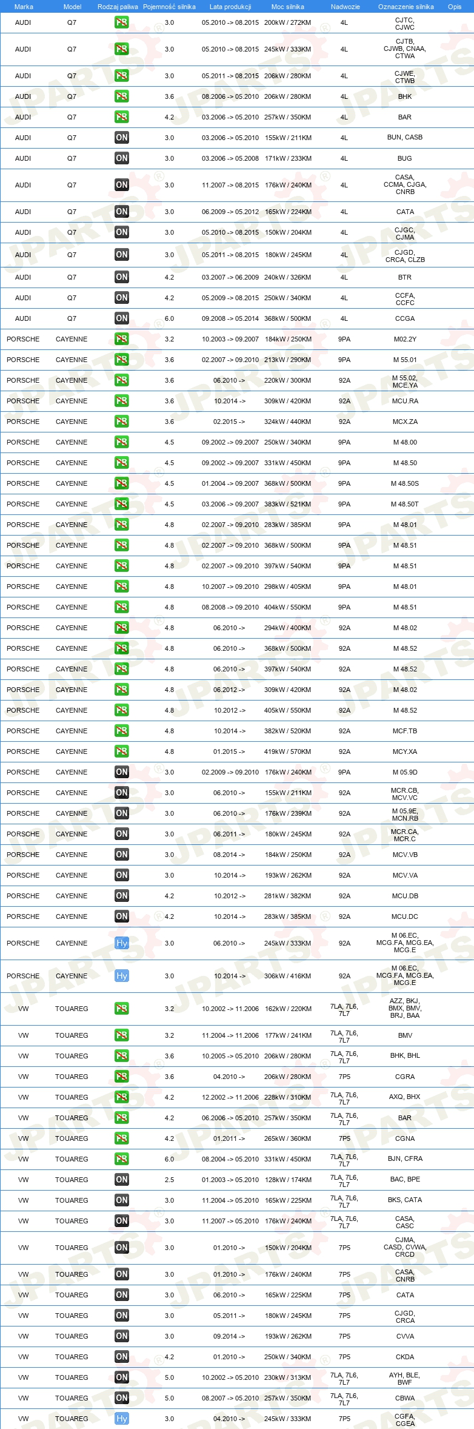Click petrol icon in Cayenne MCU.RA row
474x1429 pixels.
coord(121,401)
